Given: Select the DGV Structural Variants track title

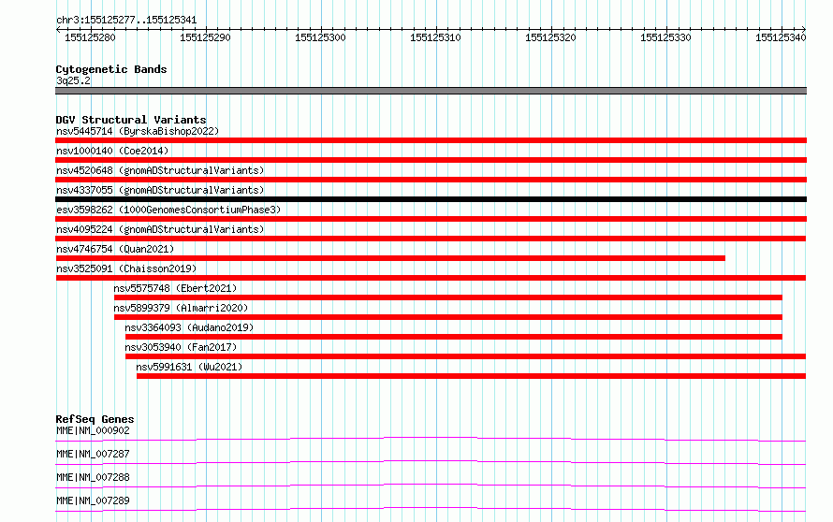Looking at the screenshot, I should click(x=131, y=120).
